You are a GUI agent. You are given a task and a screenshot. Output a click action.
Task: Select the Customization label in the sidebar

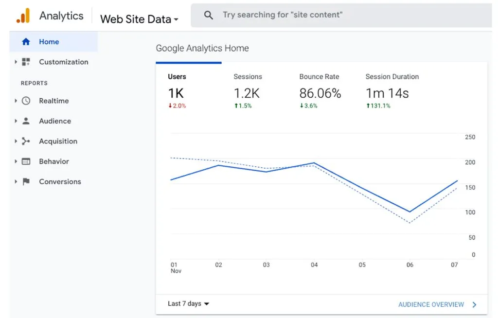point(64,62)
